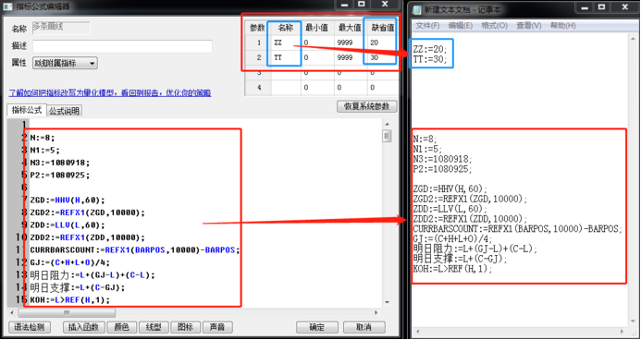641x340 pixels.
Task: Open the 格式(O) menu in Notepad
Action: coord(494,26)
